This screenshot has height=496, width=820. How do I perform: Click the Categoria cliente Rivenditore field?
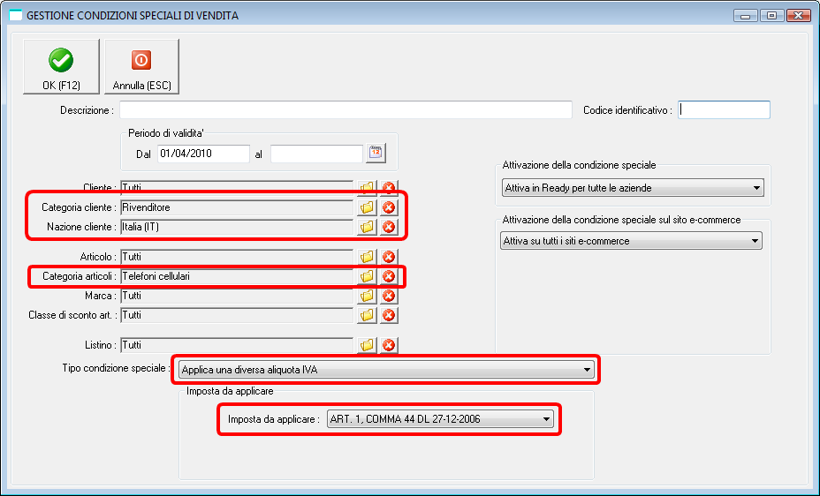(x=237, y=207)
